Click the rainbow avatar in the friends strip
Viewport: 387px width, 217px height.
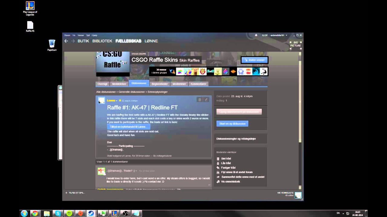(x=180, y=71)
